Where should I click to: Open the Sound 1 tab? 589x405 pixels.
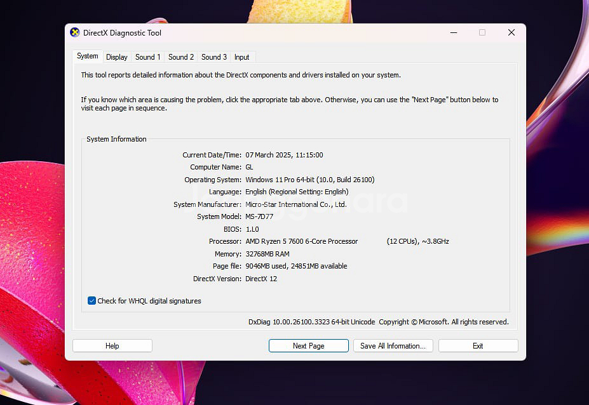[147, 57]
